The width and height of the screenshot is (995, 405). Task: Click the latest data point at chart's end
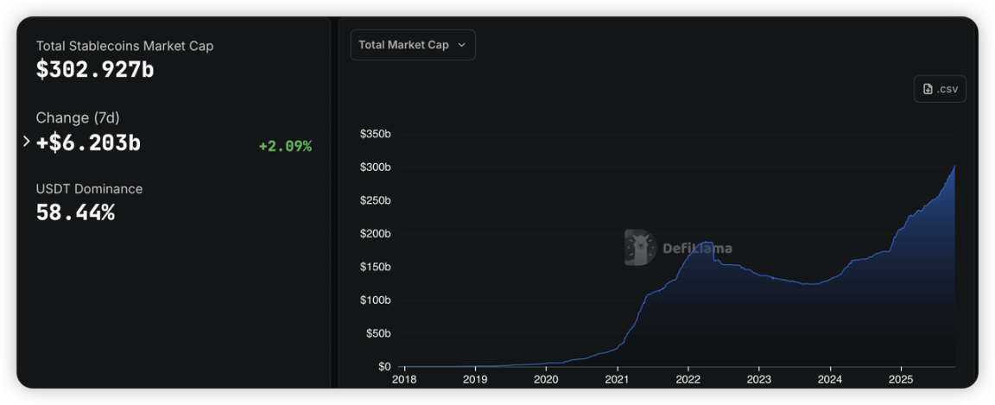954,166
